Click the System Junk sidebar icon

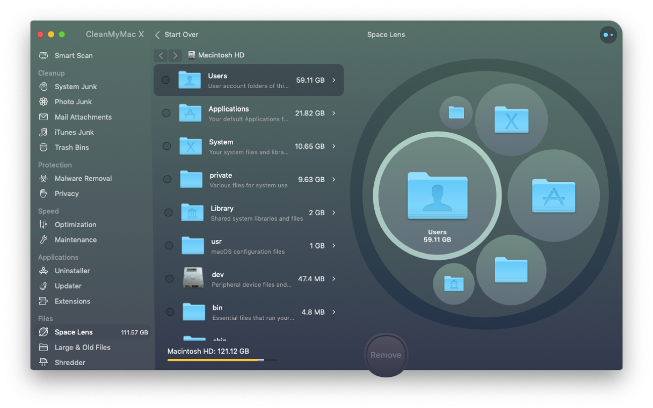[x=43, y=86]
